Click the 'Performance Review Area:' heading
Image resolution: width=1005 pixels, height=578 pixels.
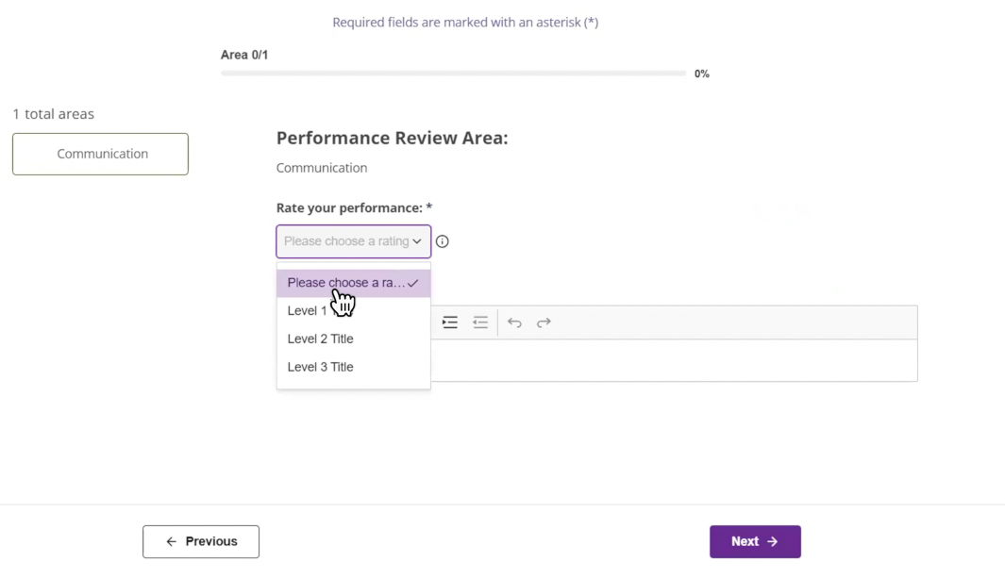(x=392, y=139)
